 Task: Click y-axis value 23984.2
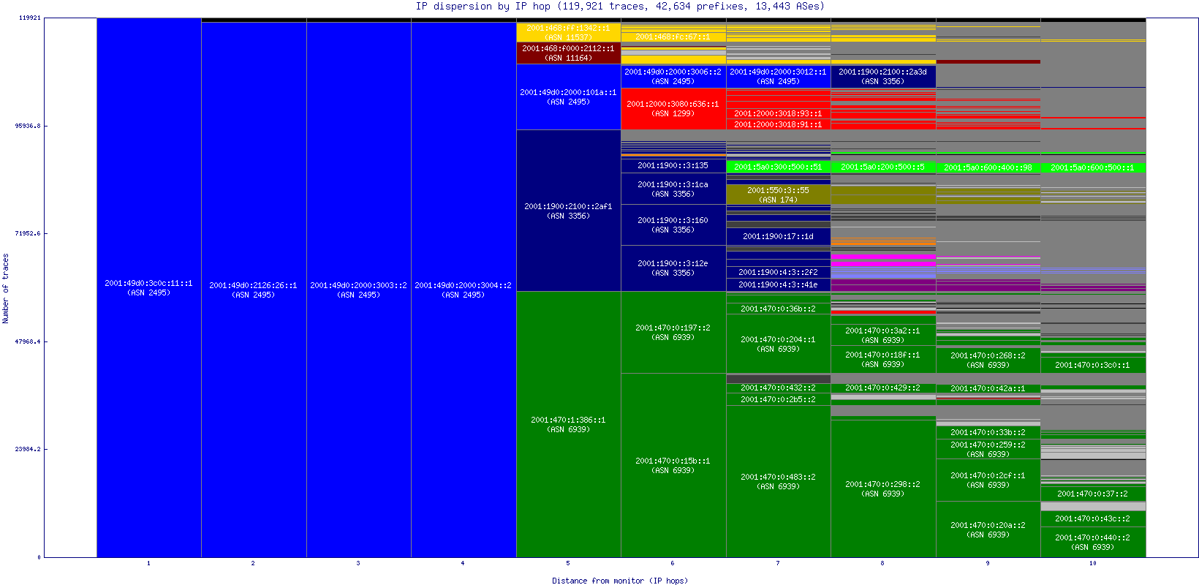(x=28, y=449)
